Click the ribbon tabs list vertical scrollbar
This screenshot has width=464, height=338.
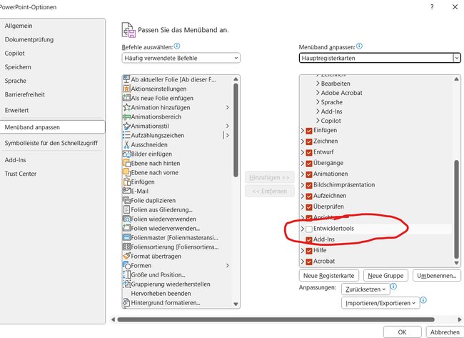[456, 209]
